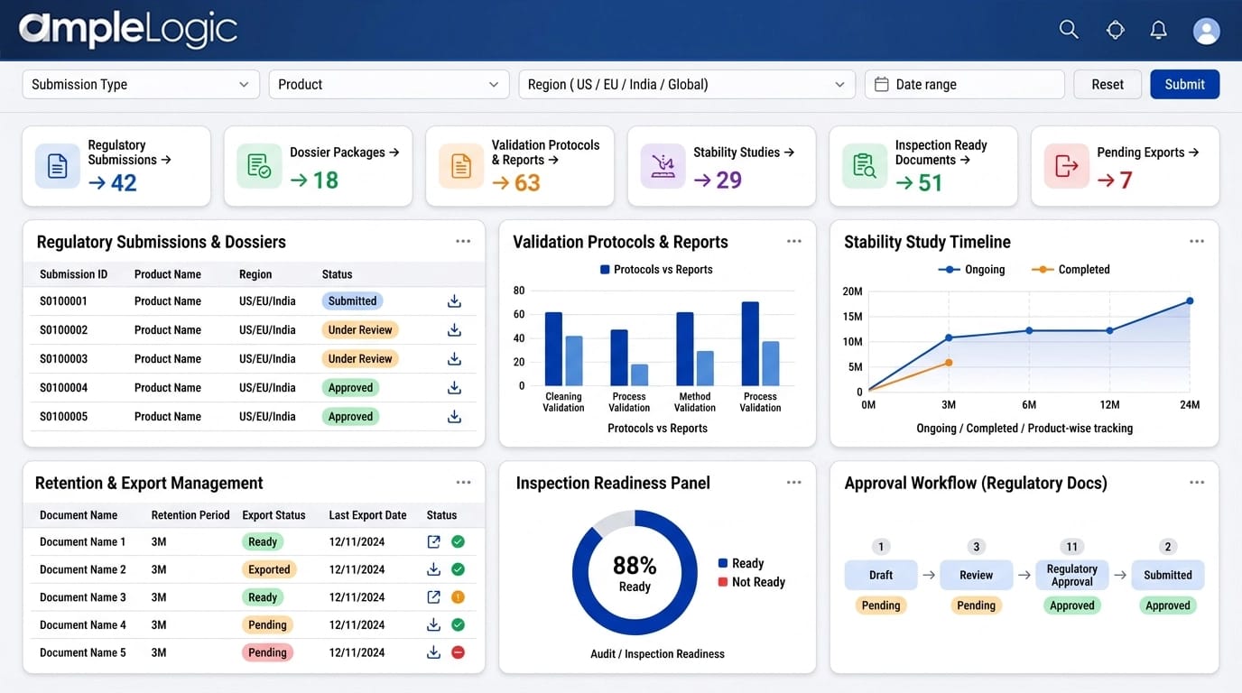Click the Completed legend entry
Viewport: 1242px width, 693px height.
(1071, 270)
